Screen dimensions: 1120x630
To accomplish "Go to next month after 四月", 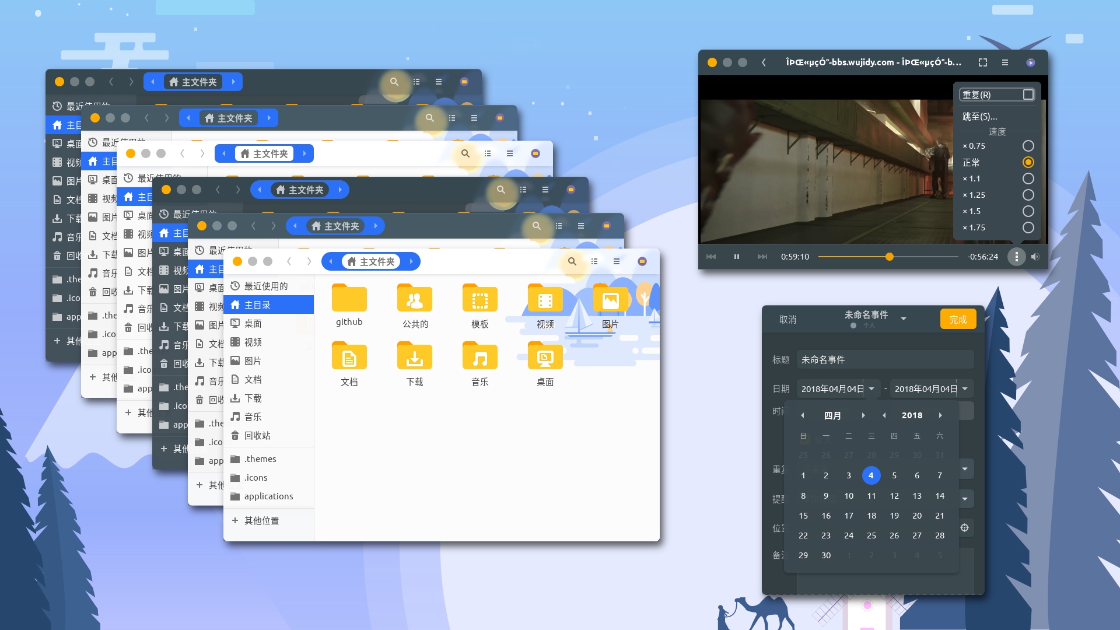I will tap(863, 415).
